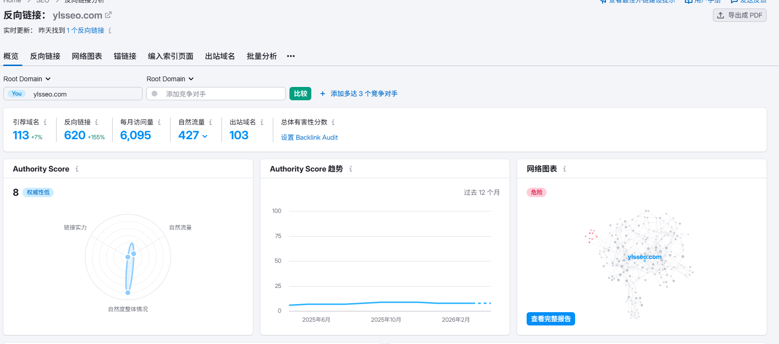Expand second Root Domain dropdown above competitor field
The image size is (779, 344).
click(170, 79)
